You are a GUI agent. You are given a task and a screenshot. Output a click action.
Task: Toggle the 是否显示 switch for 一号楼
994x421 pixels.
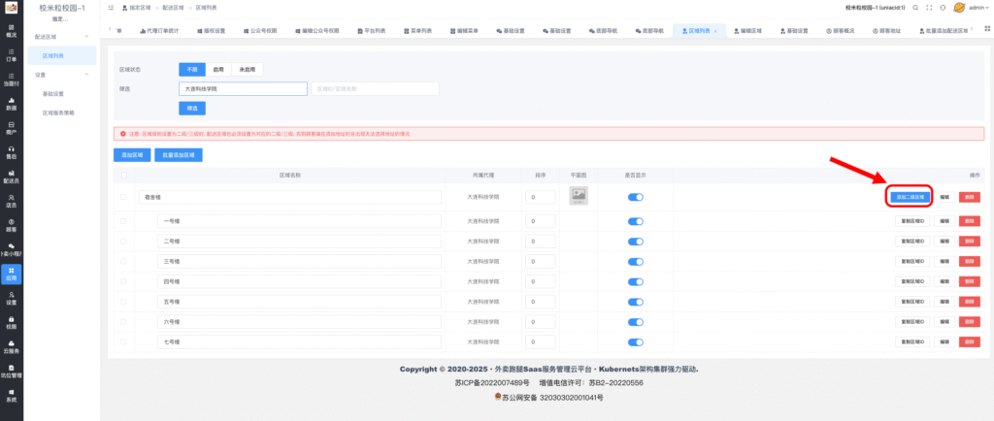coord(635,221)
